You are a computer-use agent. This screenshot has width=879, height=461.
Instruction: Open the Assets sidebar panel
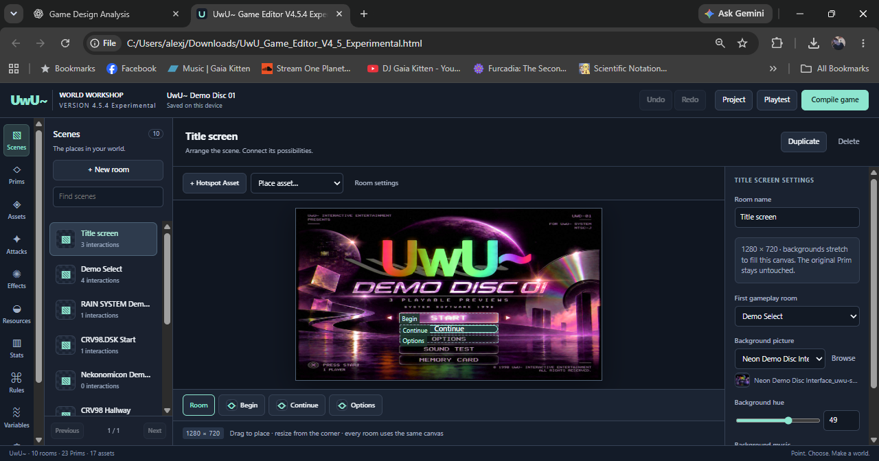16,210
